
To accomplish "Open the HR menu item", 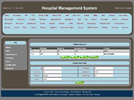I will (x=86, y=19).
